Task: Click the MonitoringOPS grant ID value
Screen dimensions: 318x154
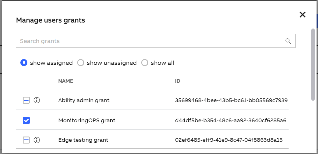Action: pyautogui.click(x=231, y=121)
